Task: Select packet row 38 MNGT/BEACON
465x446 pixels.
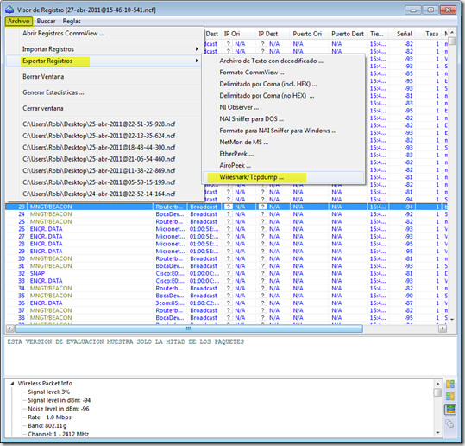Action: (226, 318)
